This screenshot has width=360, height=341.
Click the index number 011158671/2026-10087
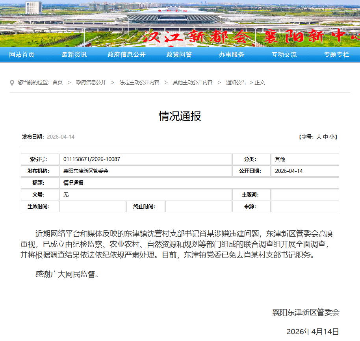[92, 159]
